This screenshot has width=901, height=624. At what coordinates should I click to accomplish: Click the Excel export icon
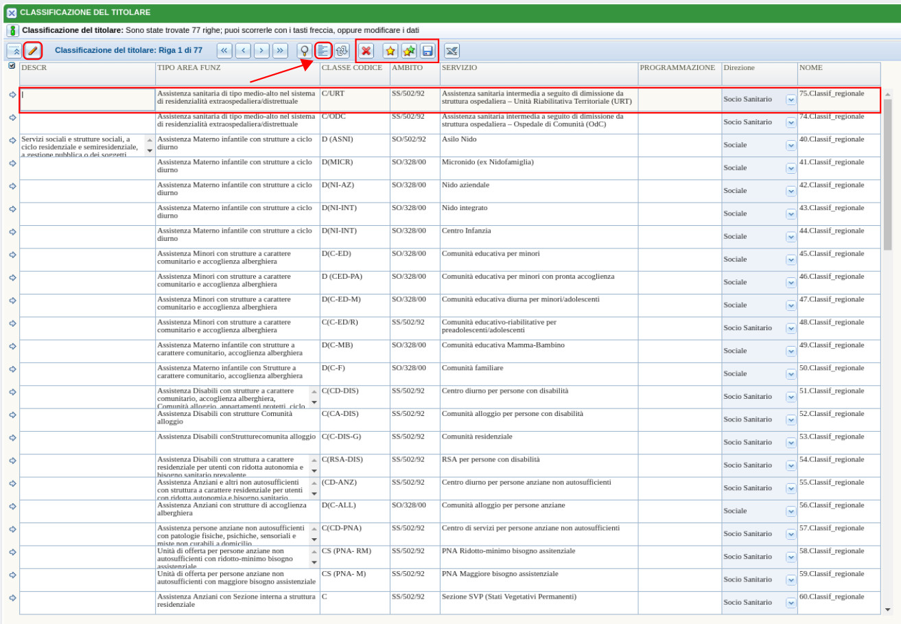[x=452, y=51]
